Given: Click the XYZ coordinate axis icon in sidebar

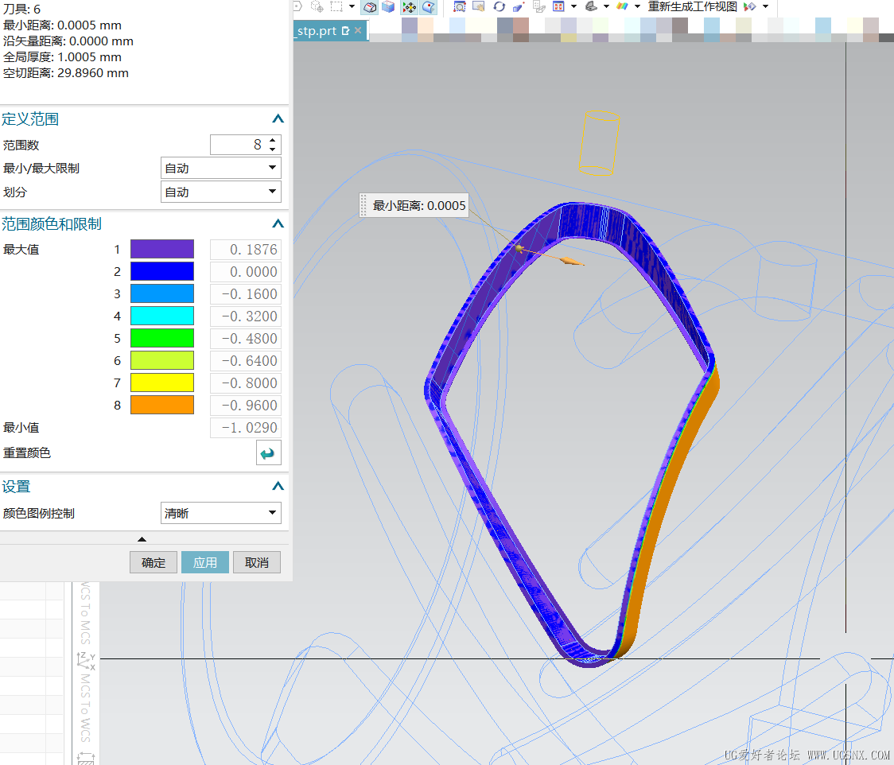Looking at the screenshot, I should coord(86,661).
